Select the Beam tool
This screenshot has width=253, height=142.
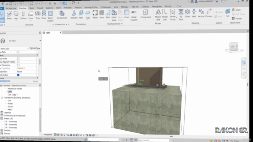(x=9, y=15)
